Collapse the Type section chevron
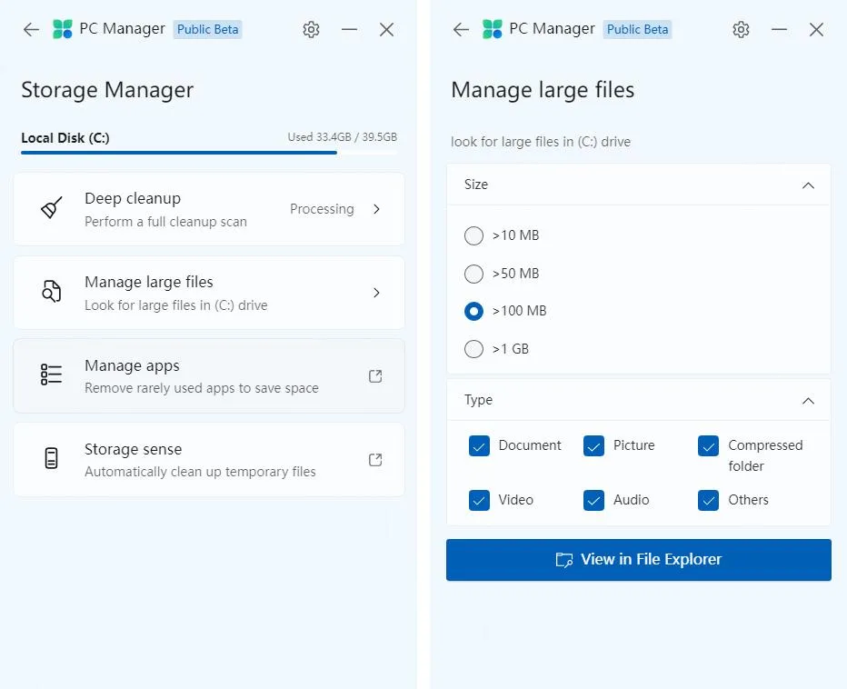The width and height of the screenshot is (847, 689). point(808,401)
